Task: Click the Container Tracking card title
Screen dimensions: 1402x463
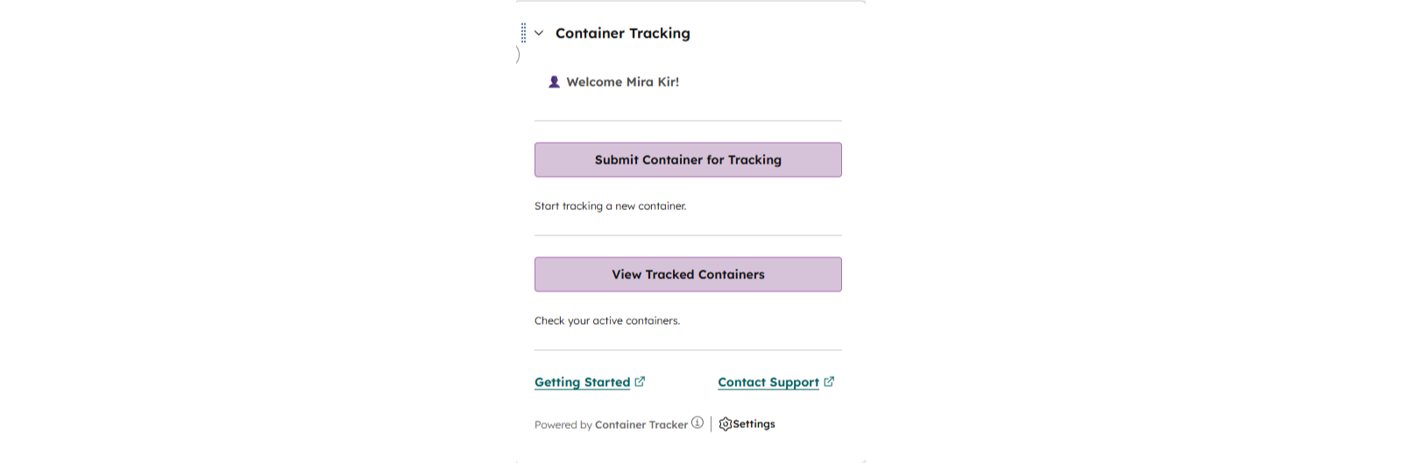Action: coord(622,33)
